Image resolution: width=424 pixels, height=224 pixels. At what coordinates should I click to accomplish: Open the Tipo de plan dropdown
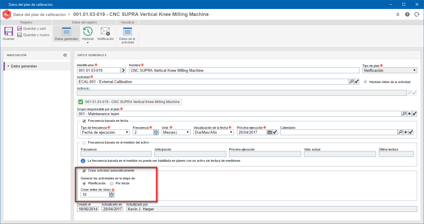click(x=390, y=70)
